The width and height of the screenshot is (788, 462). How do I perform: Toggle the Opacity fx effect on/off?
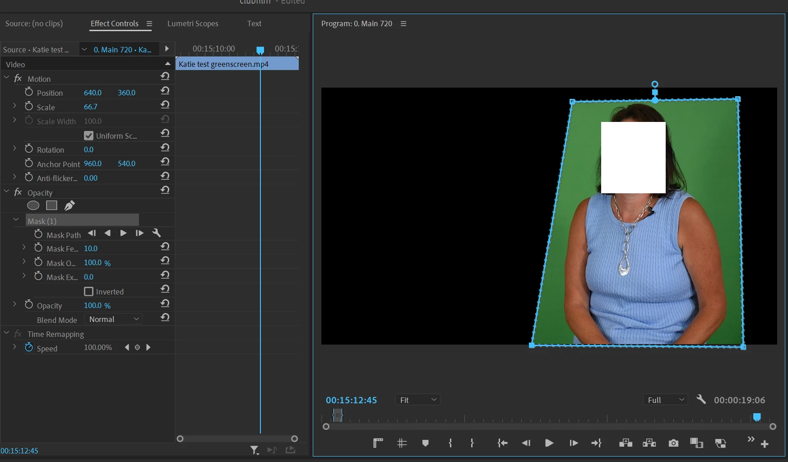(18, 192)
